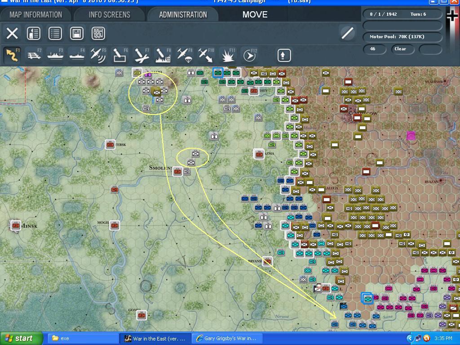Viewport: 460px width, 345px height.
Task: Click the F11 explosion icon
Action: tap(228, 55)
